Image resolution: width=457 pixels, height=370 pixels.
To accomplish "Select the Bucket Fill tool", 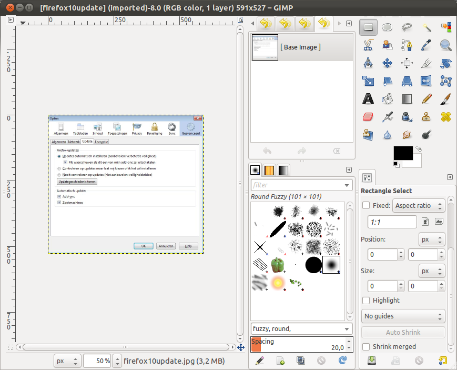I will pyautogui.click(x=388, y=98).
